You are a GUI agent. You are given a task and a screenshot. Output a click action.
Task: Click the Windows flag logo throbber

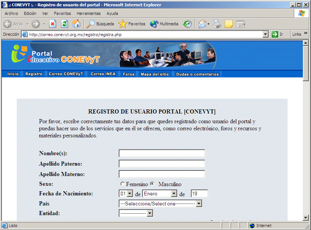tap(302, 13)
